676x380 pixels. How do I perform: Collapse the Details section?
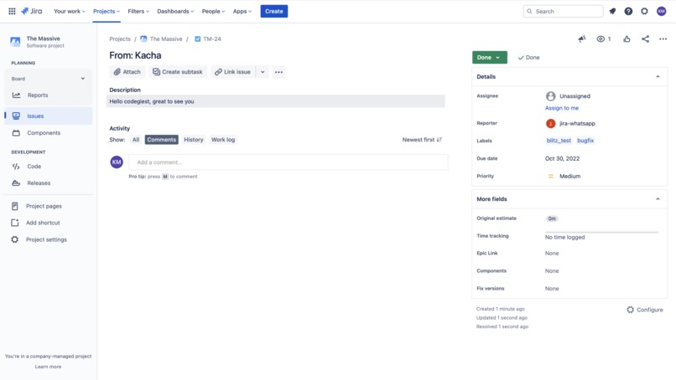point(658,77)
